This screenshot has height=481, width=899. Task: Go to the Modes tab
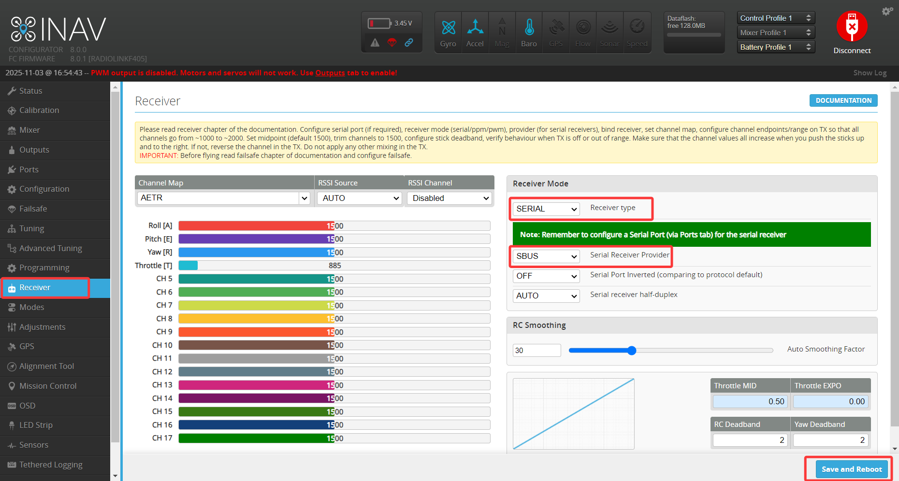coord(31,307)
